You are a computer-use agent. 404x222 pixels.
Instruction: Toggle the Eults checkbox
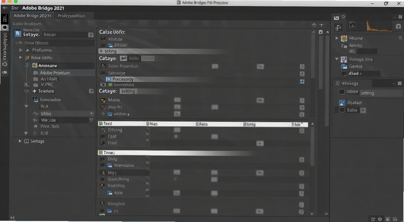[x=342, y=110]
